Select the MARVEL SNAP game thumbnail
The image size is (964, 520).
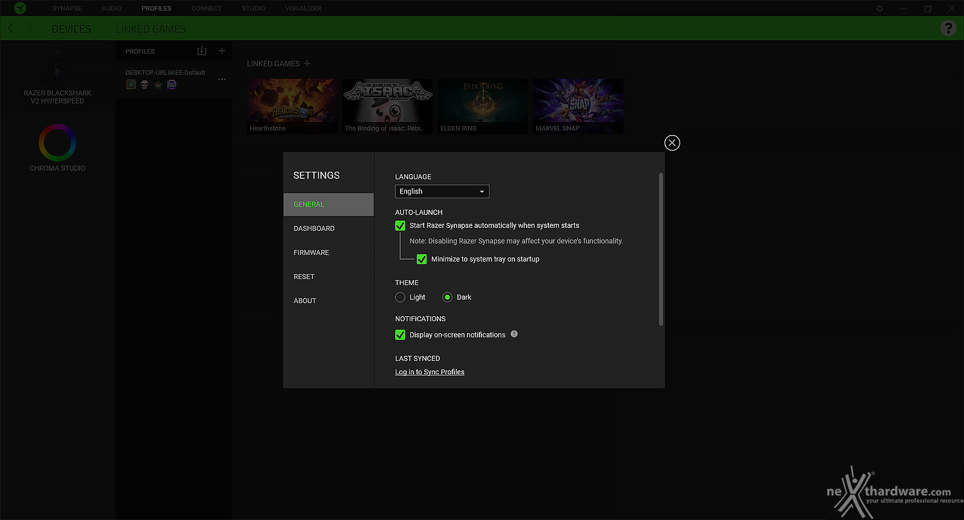pos(578,106)
